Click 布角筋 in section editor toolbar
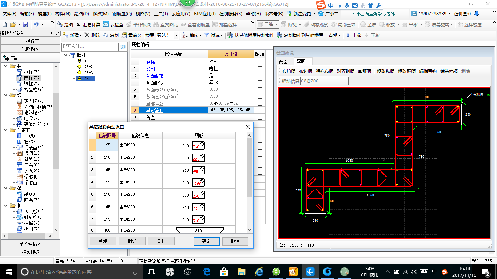The height and width of the screenshot is (279, 497). pyautogui.click(x=289, y=71)
